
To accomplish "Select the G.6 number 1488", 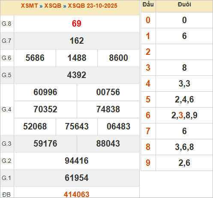I will 77,58.
